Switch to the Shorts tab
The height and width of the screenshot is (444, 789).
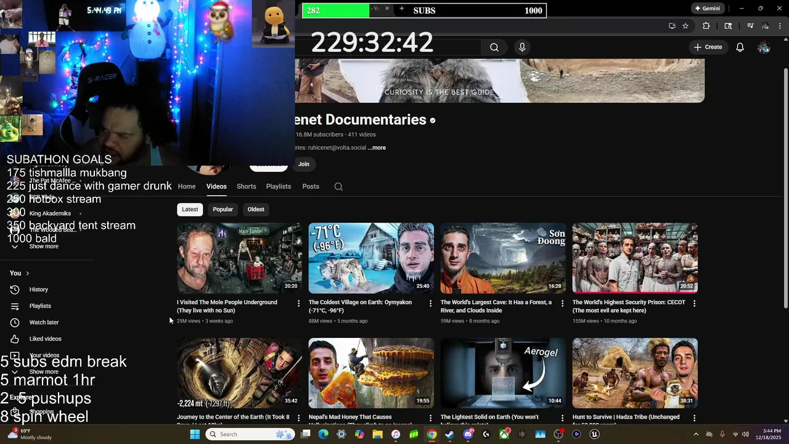tap(246, 187)
